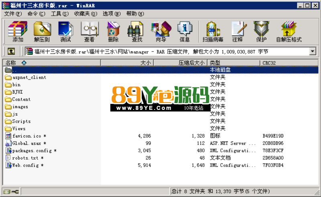This screenshot has height=197, width=321.
Task: Open the 帮助(H) menu
Action: (x=135, y=14)
